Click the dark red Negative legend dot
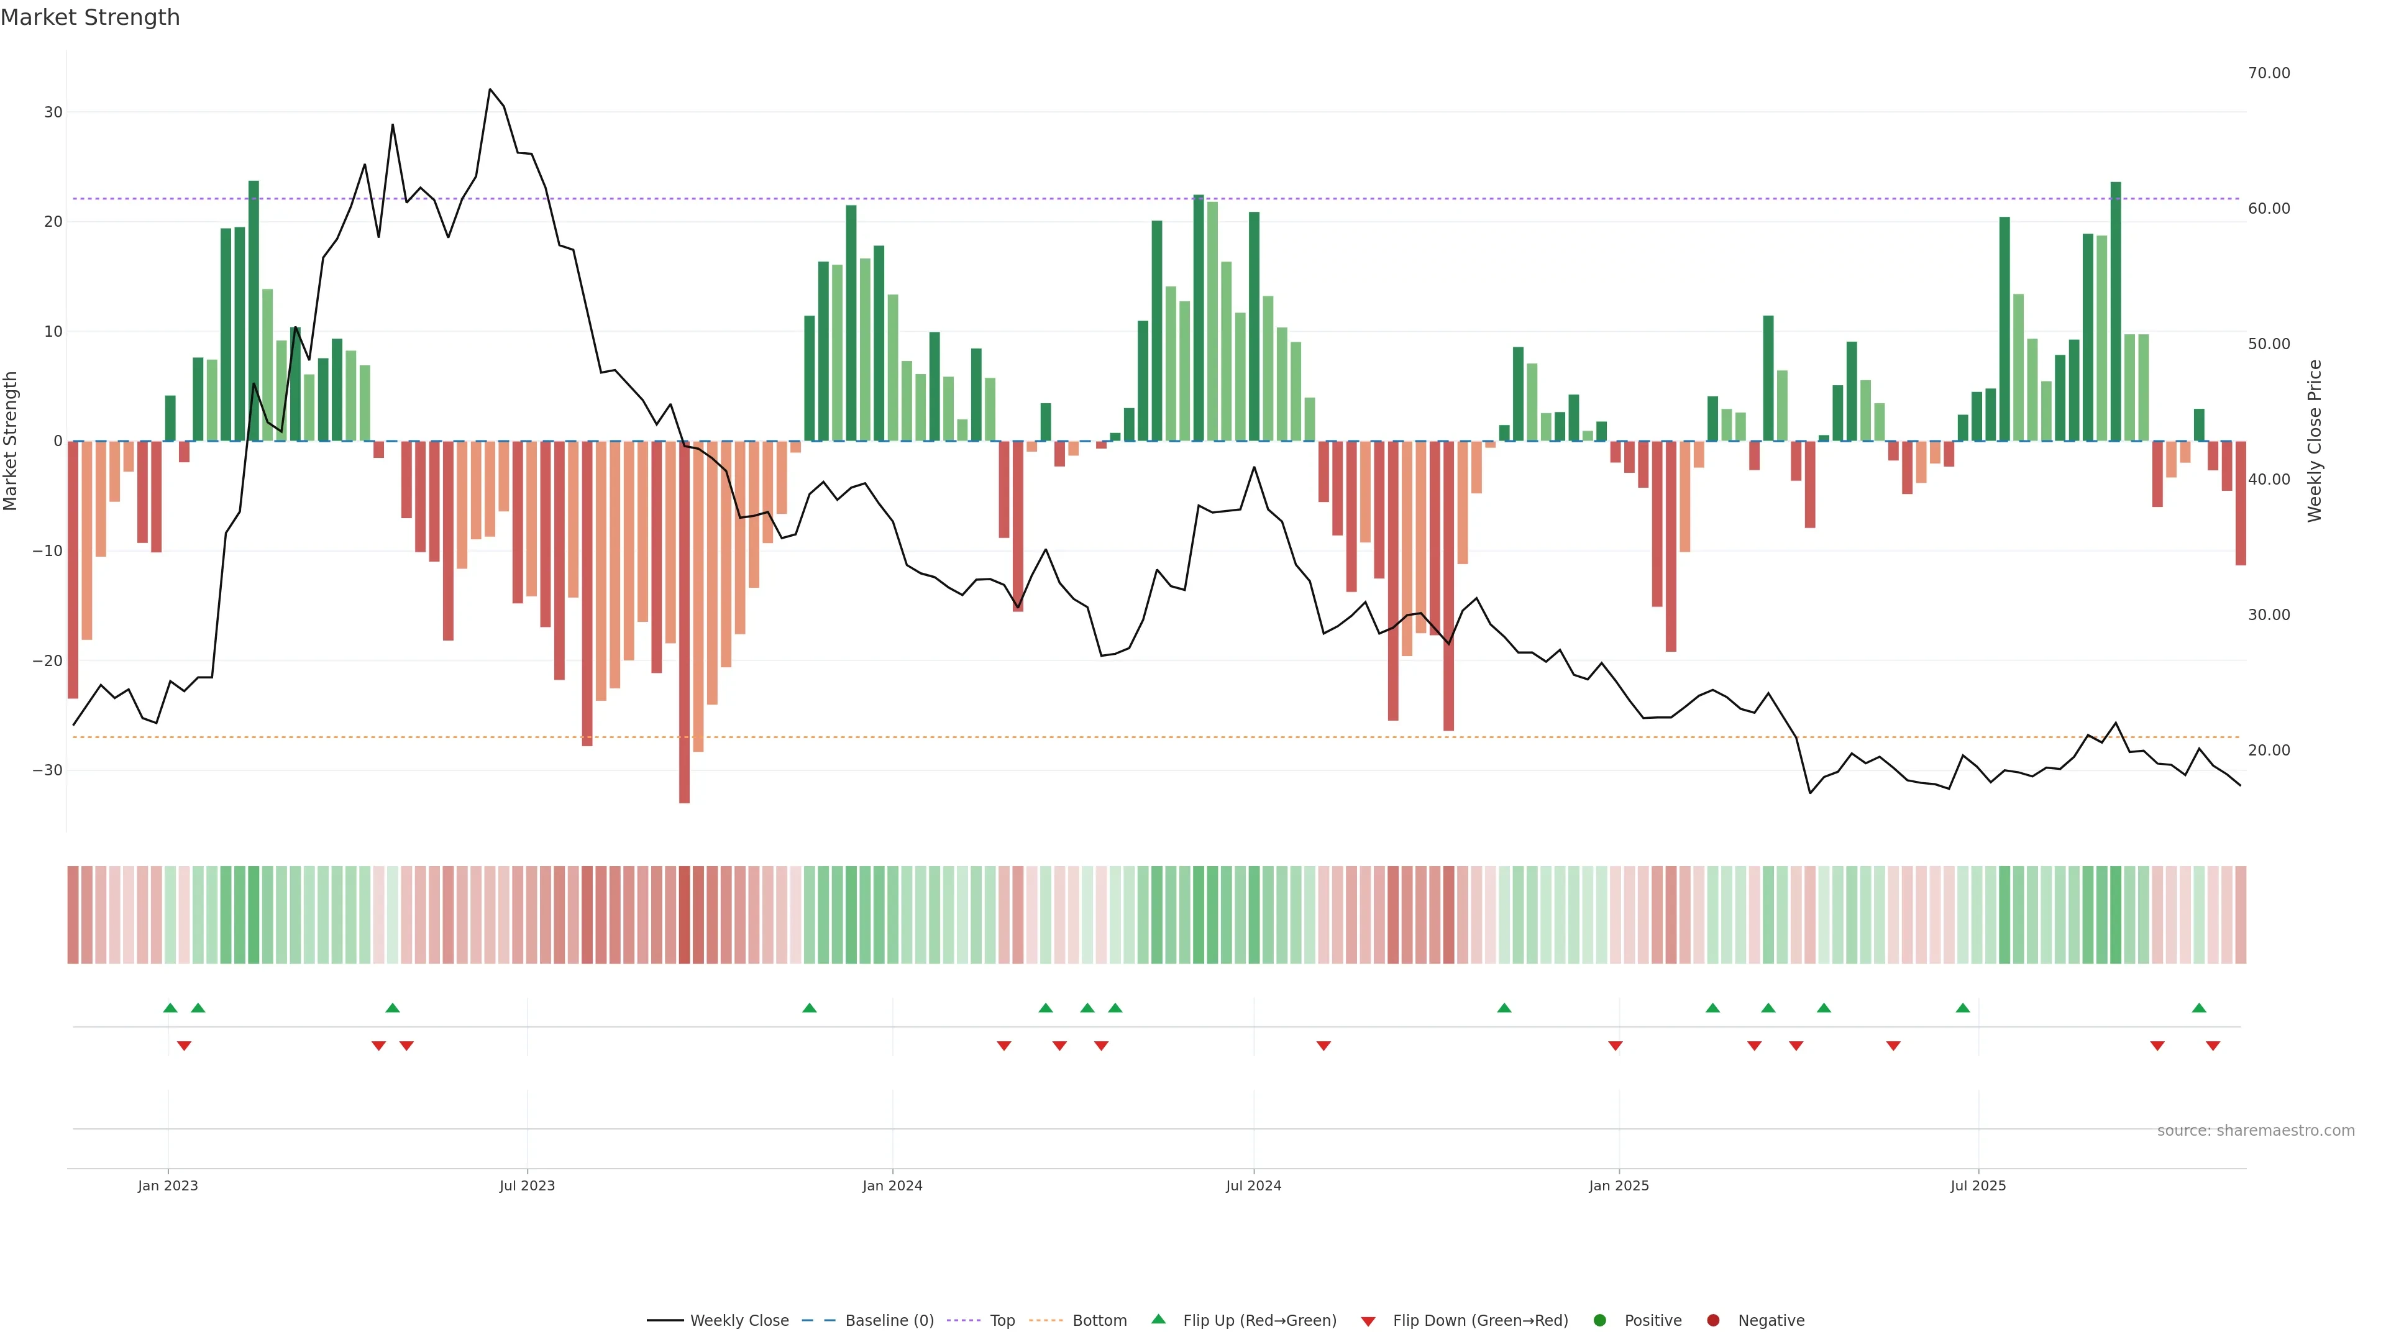The width and height of the screenshot is (2386, 1342). click(1712, 1321)
